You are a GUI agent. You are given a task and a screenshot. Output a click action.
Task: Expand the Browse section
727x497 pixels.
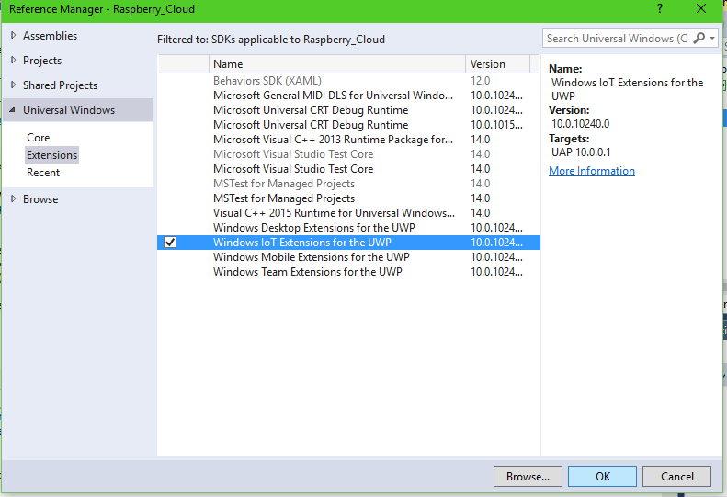click(14, 199)
